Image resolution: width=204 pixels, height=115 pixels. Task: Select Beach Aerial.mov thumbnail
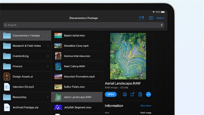coord(58,36)
